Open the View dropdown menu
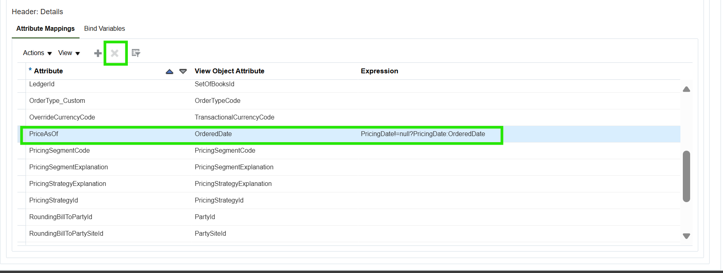Screen dimensions: 723x273 [x=69, y=53]
